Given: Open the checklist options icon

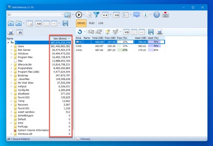Looking at the screenshot, I should (x=125, y=15).
